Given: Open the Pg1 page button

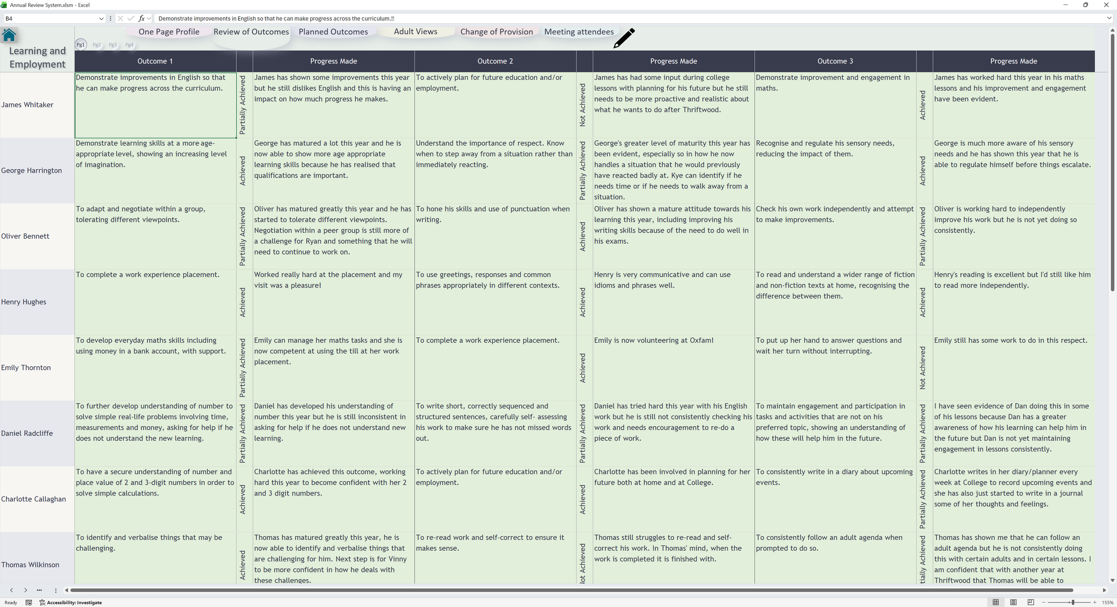Looking at the screenshot, I should click(x=80, y=45).
